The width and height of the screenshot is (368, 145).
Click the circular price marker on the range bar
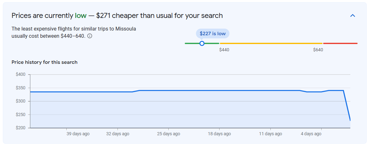pos(202,43)
